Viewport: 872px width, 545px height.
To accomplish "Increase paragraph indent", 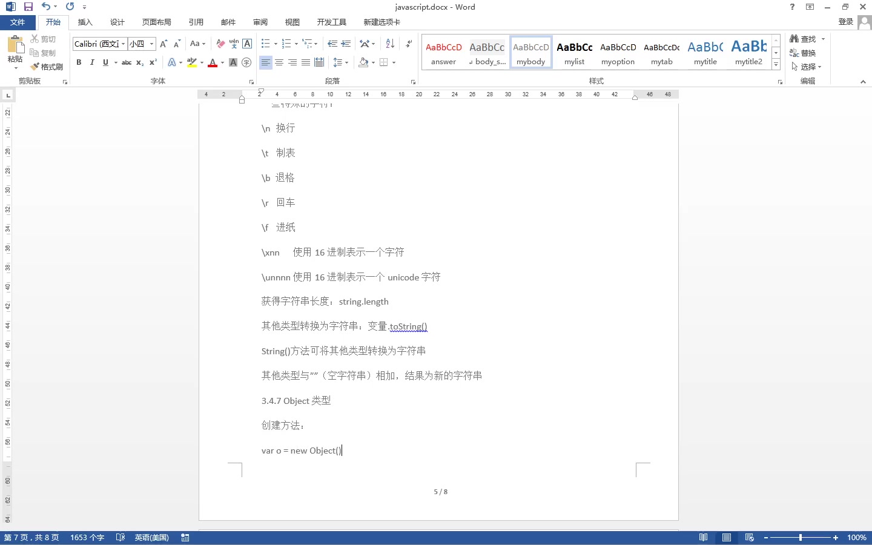I will click(x=346, y=44).
